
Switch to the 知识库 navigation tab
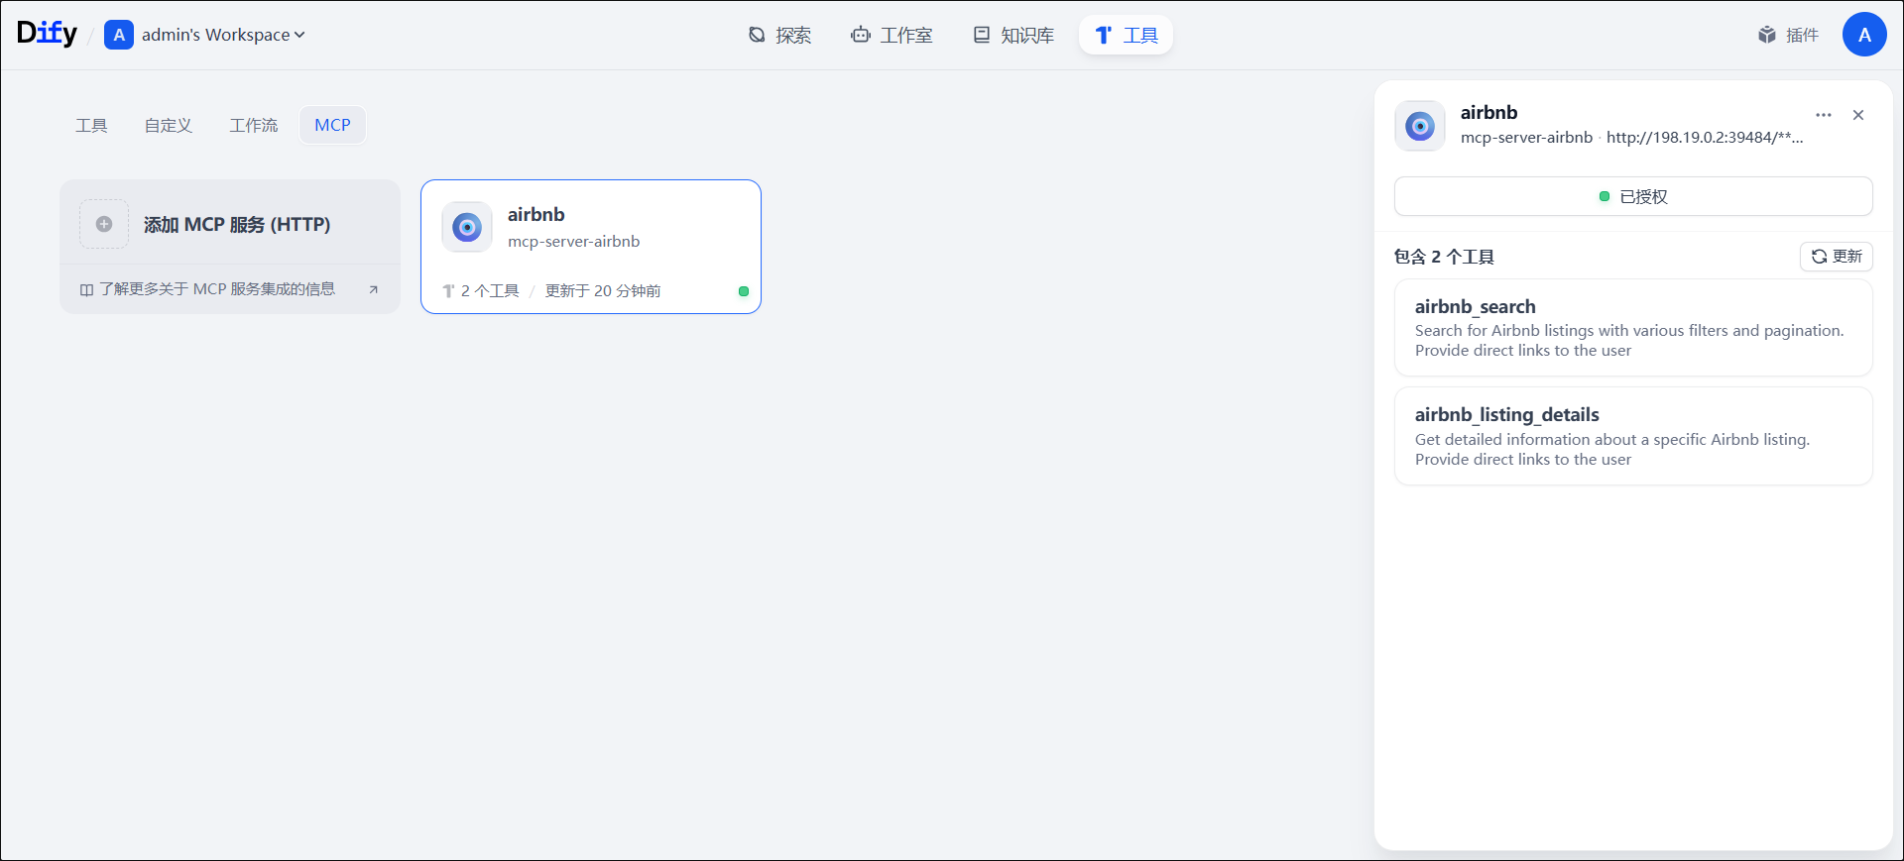coord(1012,36)
